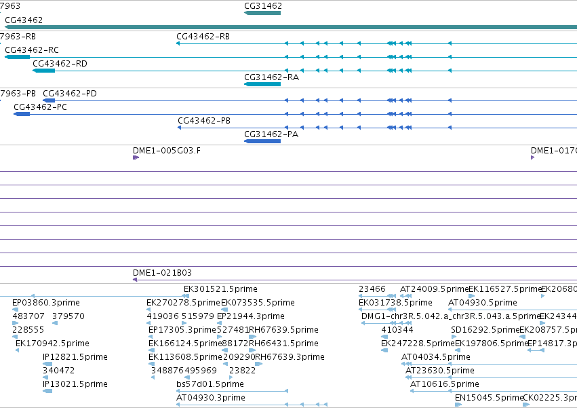Select EST EK031738.5prime

395,303
